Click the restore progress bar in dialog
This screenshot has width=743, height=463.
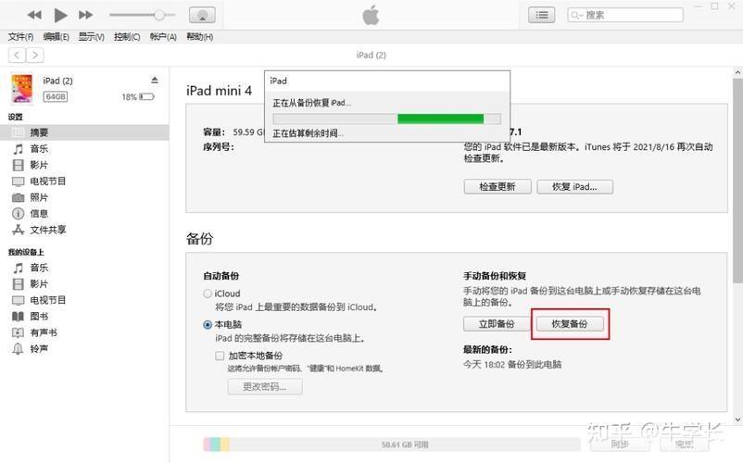(x=386, y=119)
